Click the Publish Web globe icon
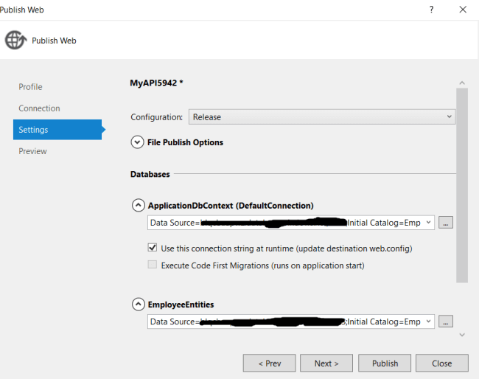 [x=15, y=41]
